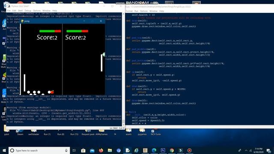
Task: Click the 'def pad_bottom(self):' line in editor
Action: click(x=141, y=61)
